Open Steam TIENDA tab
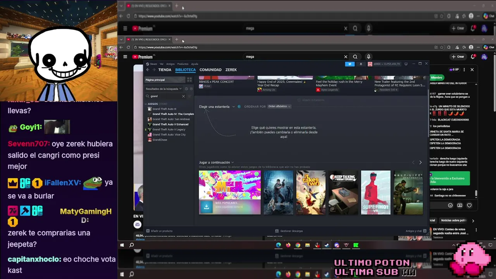 (165, 70)
